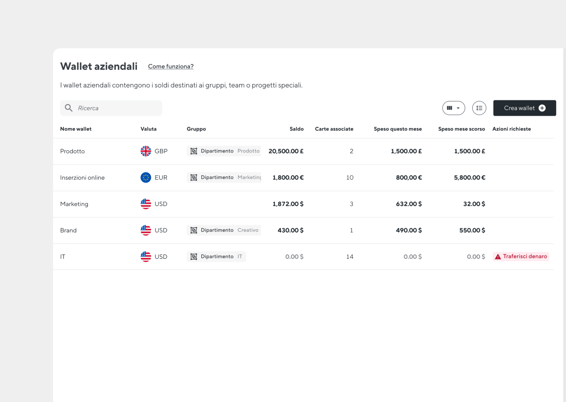Screen dimensions: 566x402
Task: Click the 32.00 $ last month value
Action: click(474, 204)
